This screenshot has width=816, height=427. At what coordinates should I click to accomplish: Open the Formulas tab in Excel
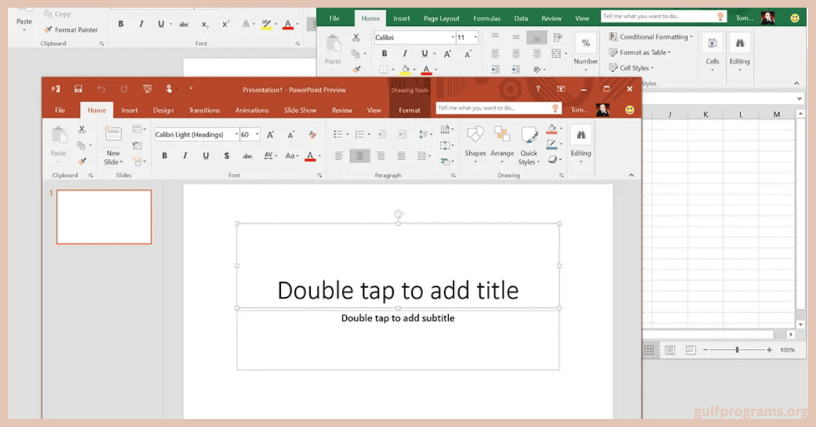[486, 18]
